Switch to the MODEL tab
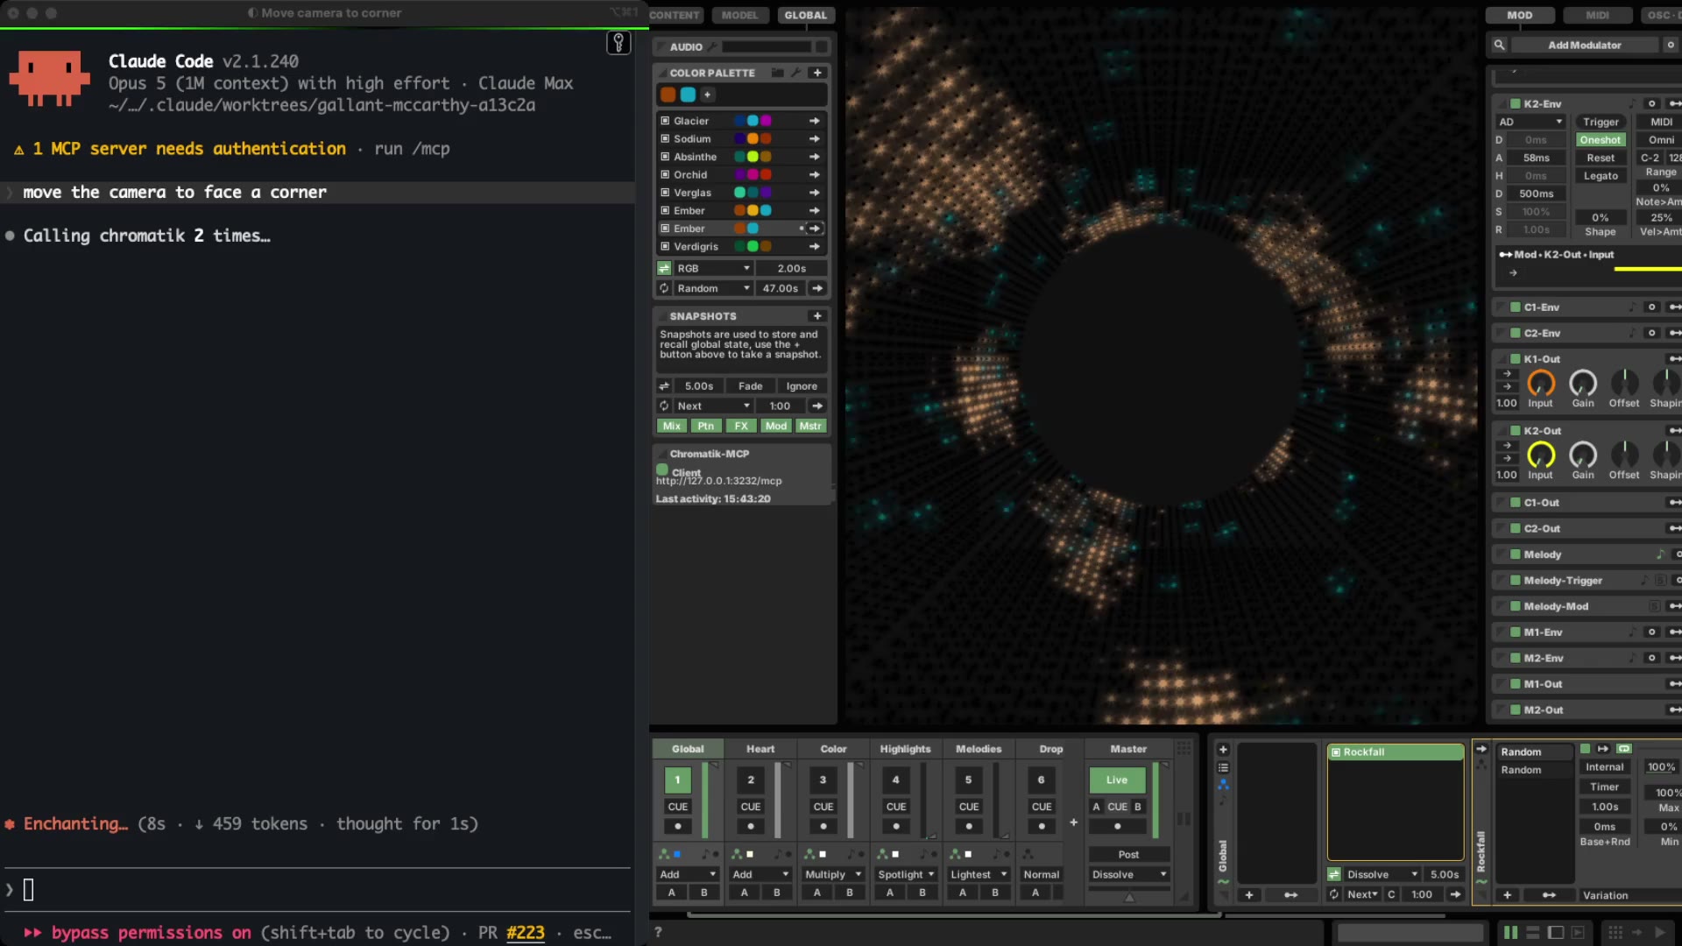The image size is (1682, 946). pyautogui.click(x=740, y=15)
